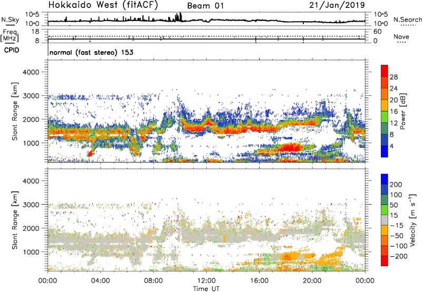Click the 'Nave' legend label

pyautogui.click(x=401, y=37)
